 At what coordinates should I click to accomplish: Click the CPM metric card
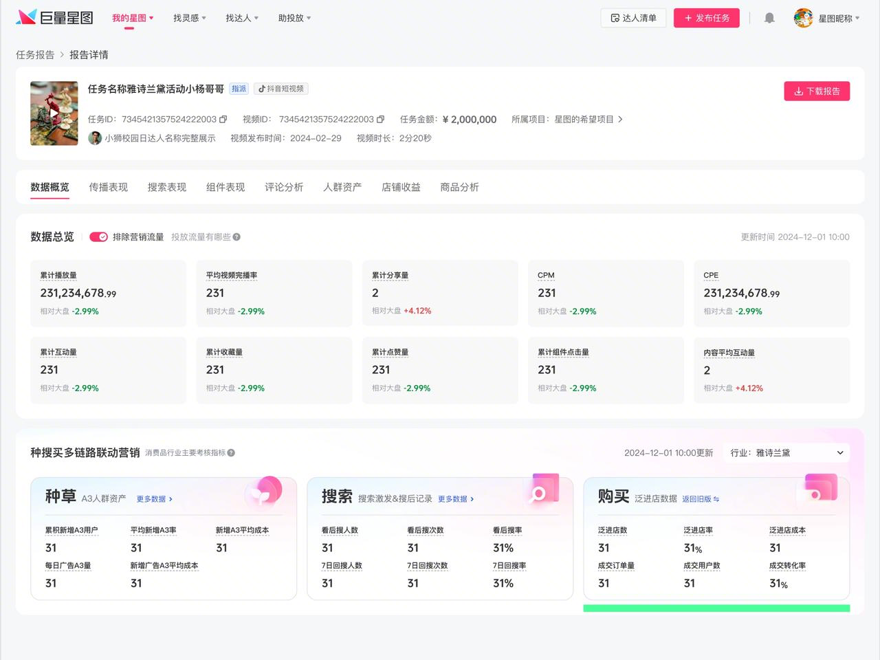pyautogui.click(x=606, y=294)
